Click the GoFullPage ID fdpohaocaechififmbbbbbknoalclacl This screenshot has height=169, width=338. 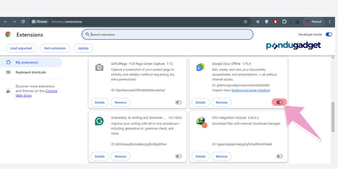(x=138, y=90)
